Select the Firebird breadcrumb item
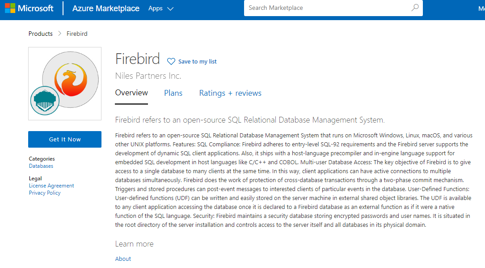This screenshot has width=485, height=268. click(x=77, y=34)
